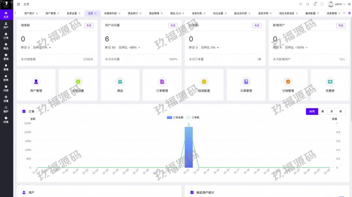Image resolution: width=352 pixels, height=197 pixels.
Task: Go to 营销 in the sidebar
Action: click(6, 57)
